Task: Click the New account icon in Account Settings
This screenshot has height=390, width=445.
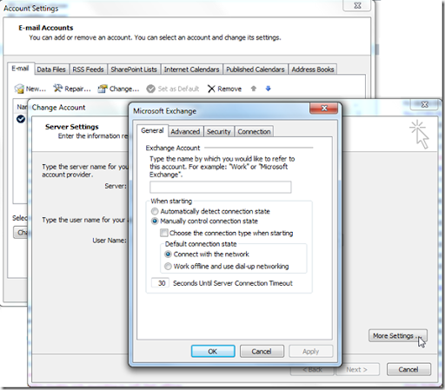Action: coord(19,89)
